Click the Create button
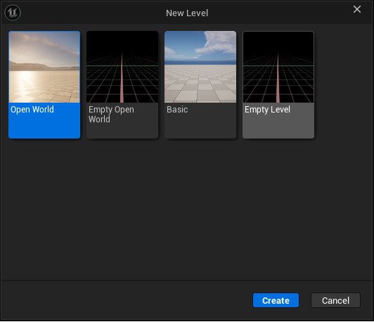 tap(276, 300)
